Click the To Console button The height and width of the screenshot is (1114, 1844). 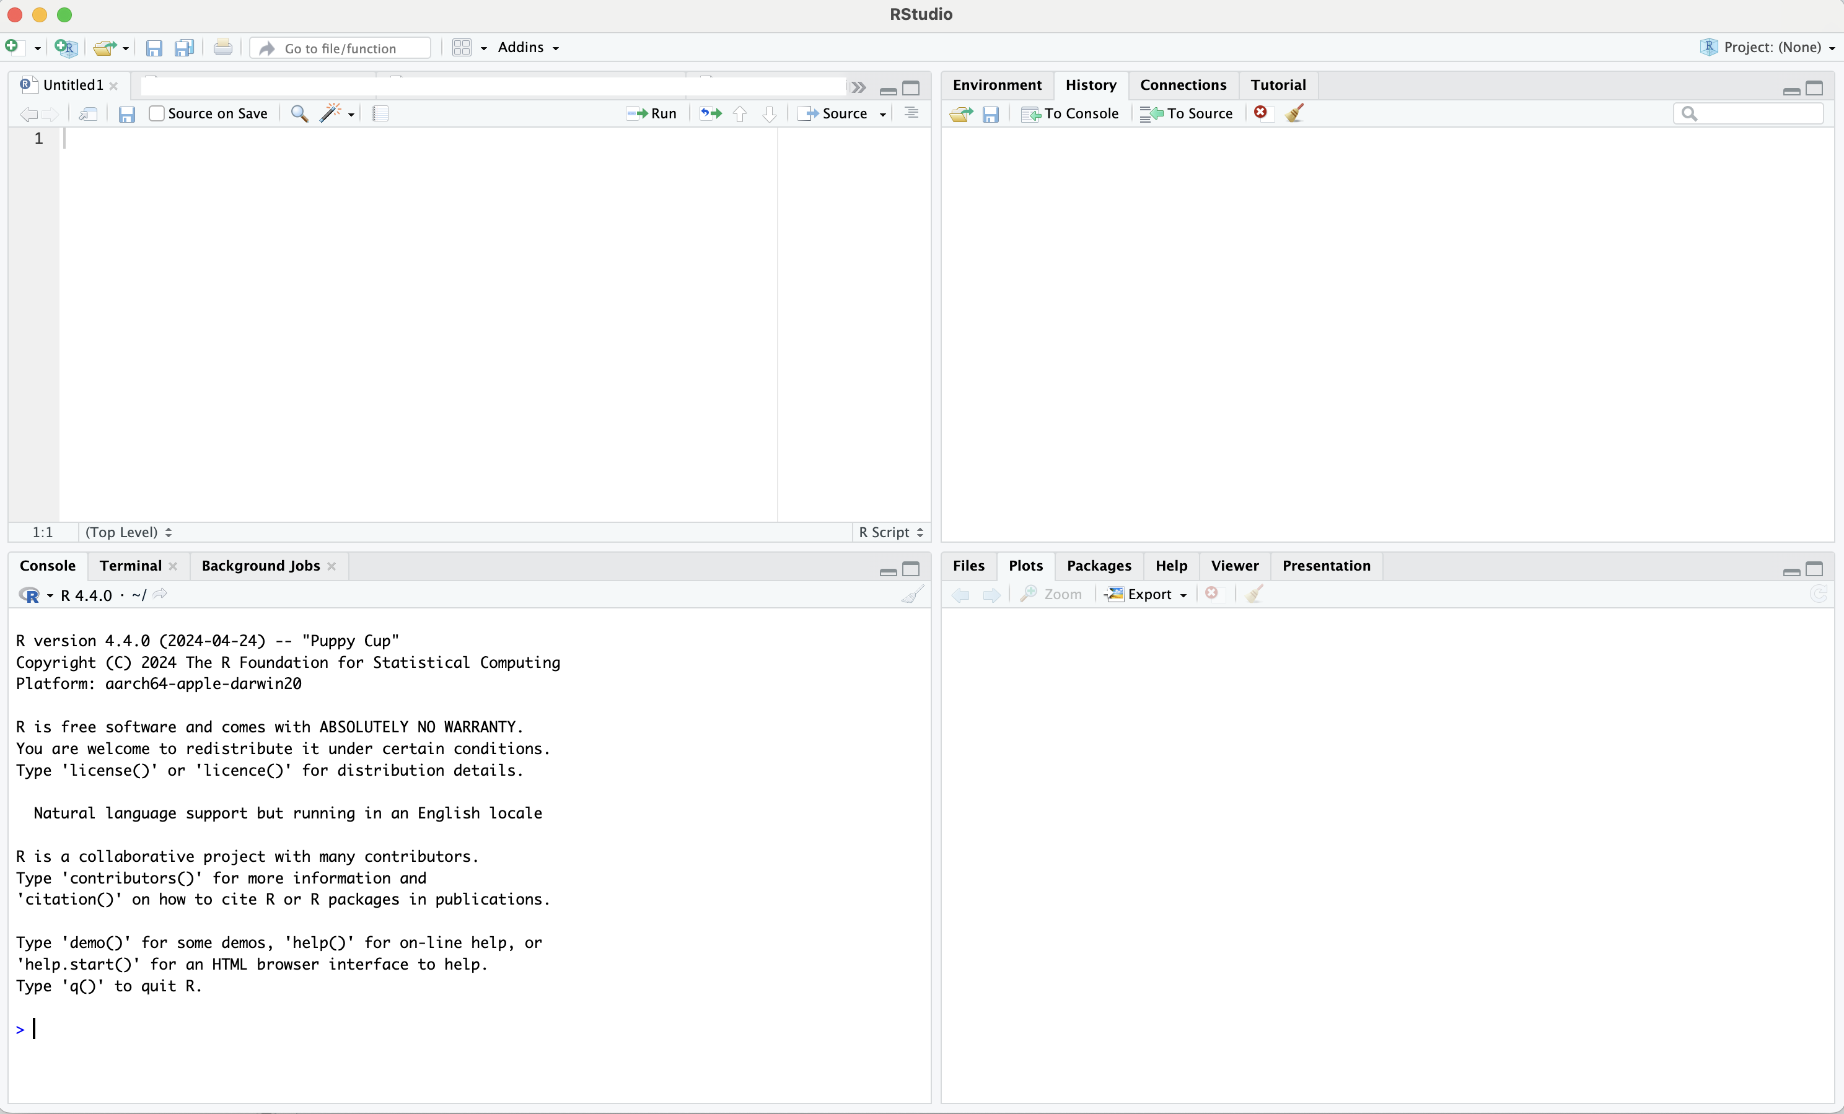tap(1070, 113)
